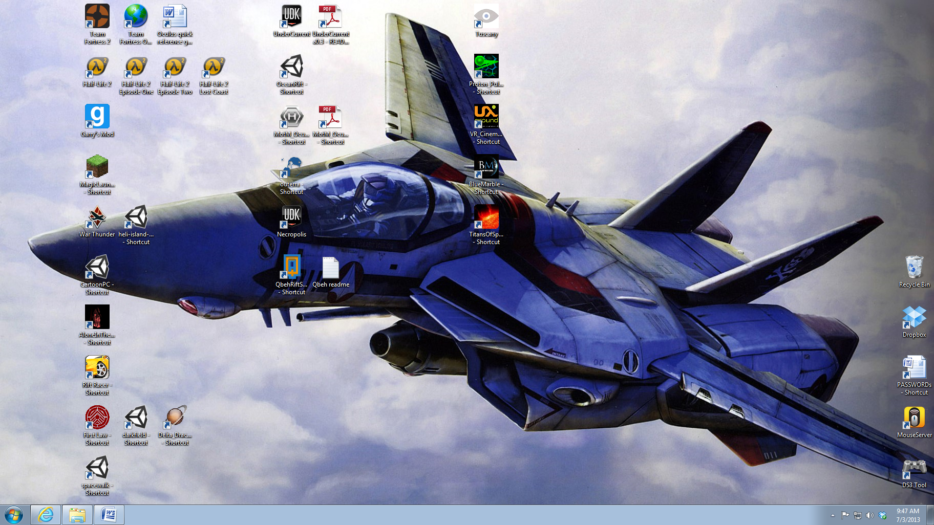This screenshot has height=525, width=934.
Task: Select the Recycle Bin icon
Action: click(x=914, y=268)
